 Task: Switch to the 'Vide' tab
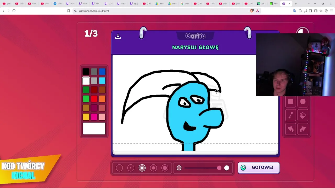click(58, 4)
